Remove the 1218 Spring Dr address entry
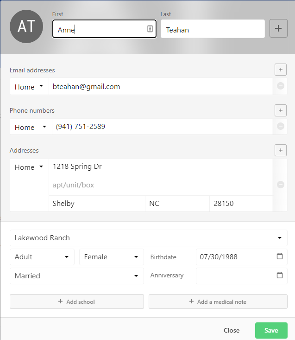 coord(280,185)
